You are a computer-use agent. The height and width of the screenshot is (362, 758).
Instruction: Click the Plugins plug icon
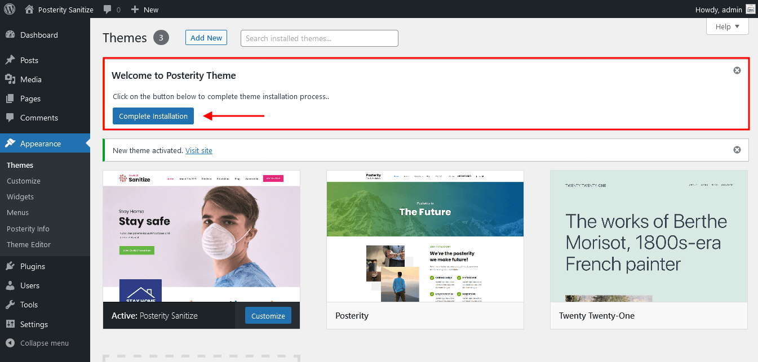[x=10, y=266]
